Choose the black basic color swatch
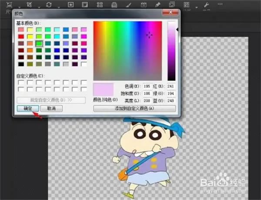The image size is (261, 200). [x=21, y=64]
